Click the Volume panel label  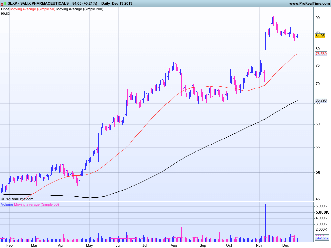click(7, 204)
